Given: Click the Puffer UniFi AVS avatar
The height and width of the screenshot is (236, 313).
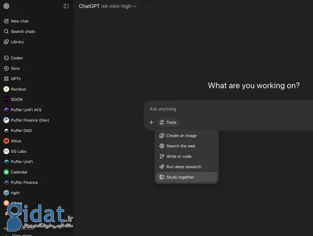Looking at the screenshot, I should pyautogui.click(x=6, y=110).
